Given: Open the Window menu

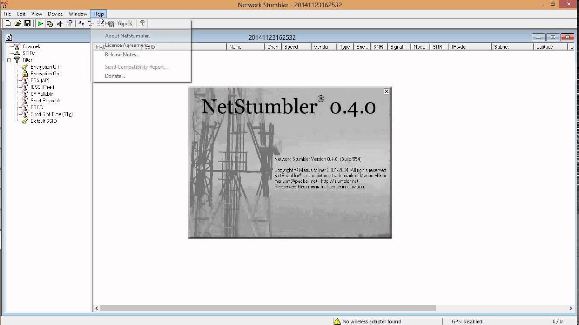Looking at the screenshot, I should click(x=78, y=14).
